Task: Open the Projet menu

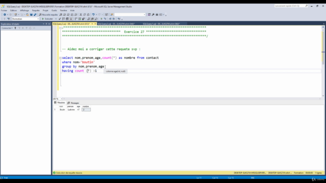Action: tap(45, 10)
